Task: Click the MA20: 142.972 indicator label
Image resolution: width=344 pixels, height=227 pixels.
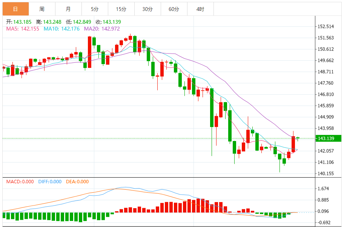Action: (102, 29)
